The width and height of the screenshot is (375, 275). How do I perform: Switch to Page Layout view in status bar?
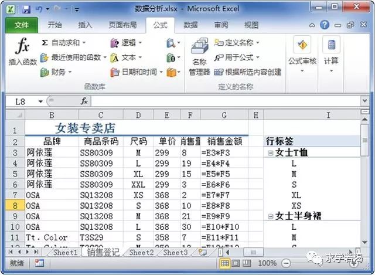[236, 263]
